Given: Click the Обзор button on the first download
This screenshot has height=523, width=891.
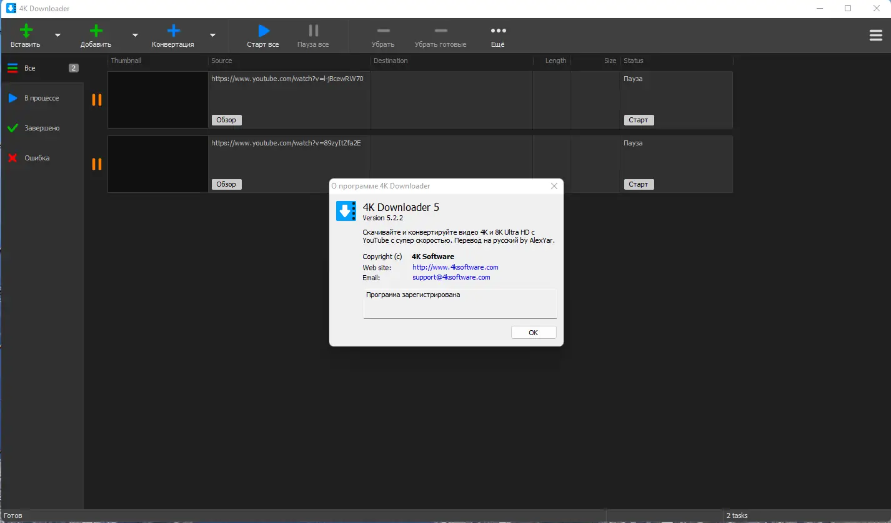Looking at the screenshot, I should (226, 119).
